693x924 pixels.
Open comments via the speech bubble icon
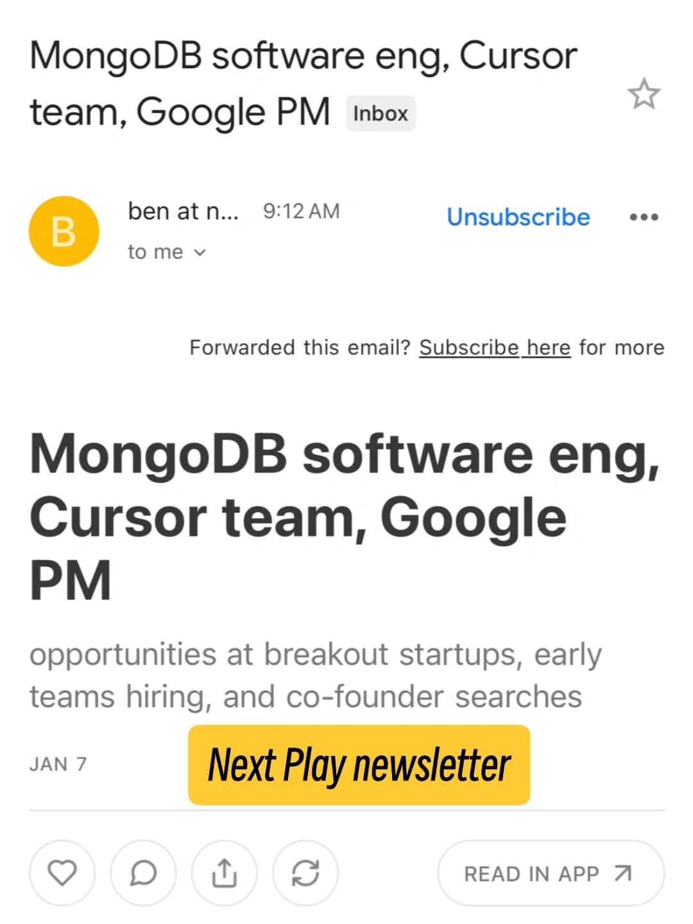point(143,873)
